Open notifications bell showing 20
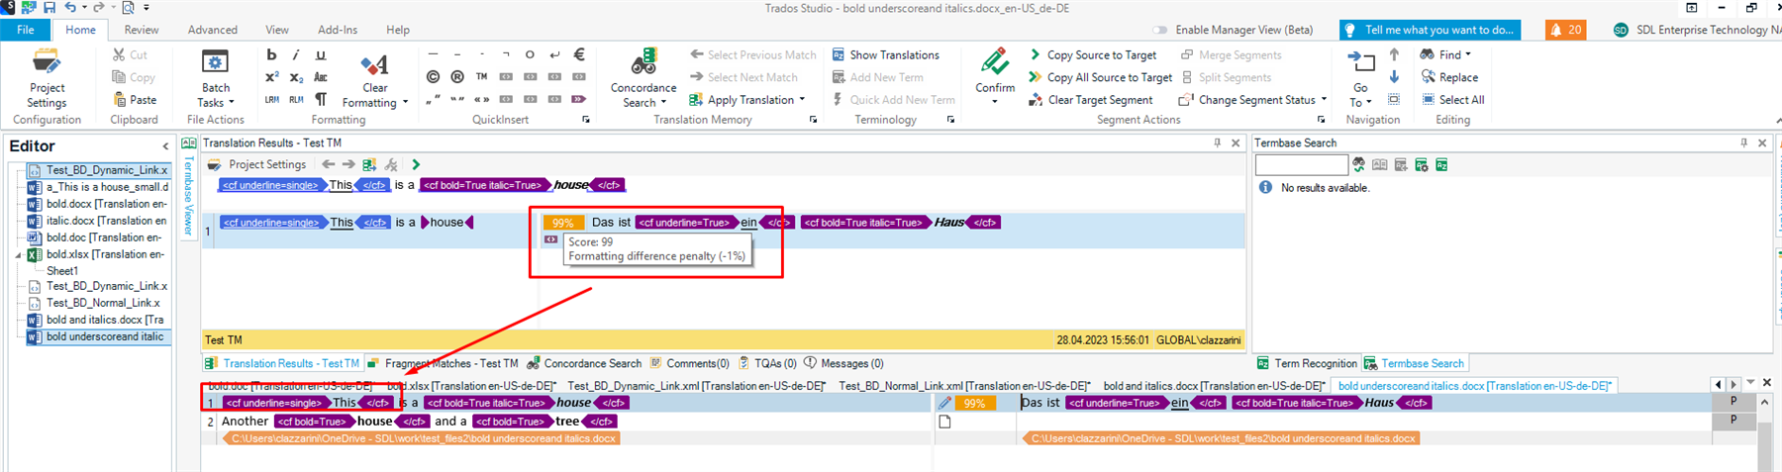This screenshot has height=472, width=1782. 1565,30
